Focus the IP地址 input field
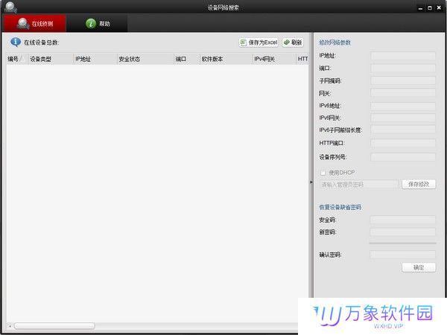Viewport: 447px width, 335px height. click(x=403, y=56)
